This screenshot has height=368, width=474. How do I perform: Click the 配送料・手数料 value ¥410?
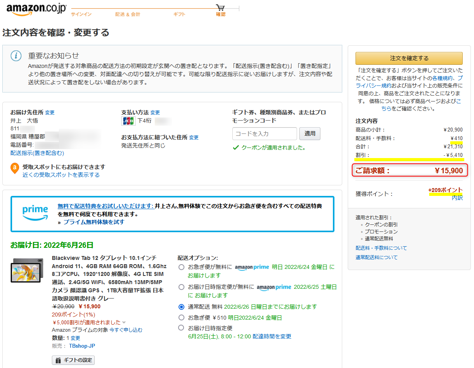click(456, 138)
